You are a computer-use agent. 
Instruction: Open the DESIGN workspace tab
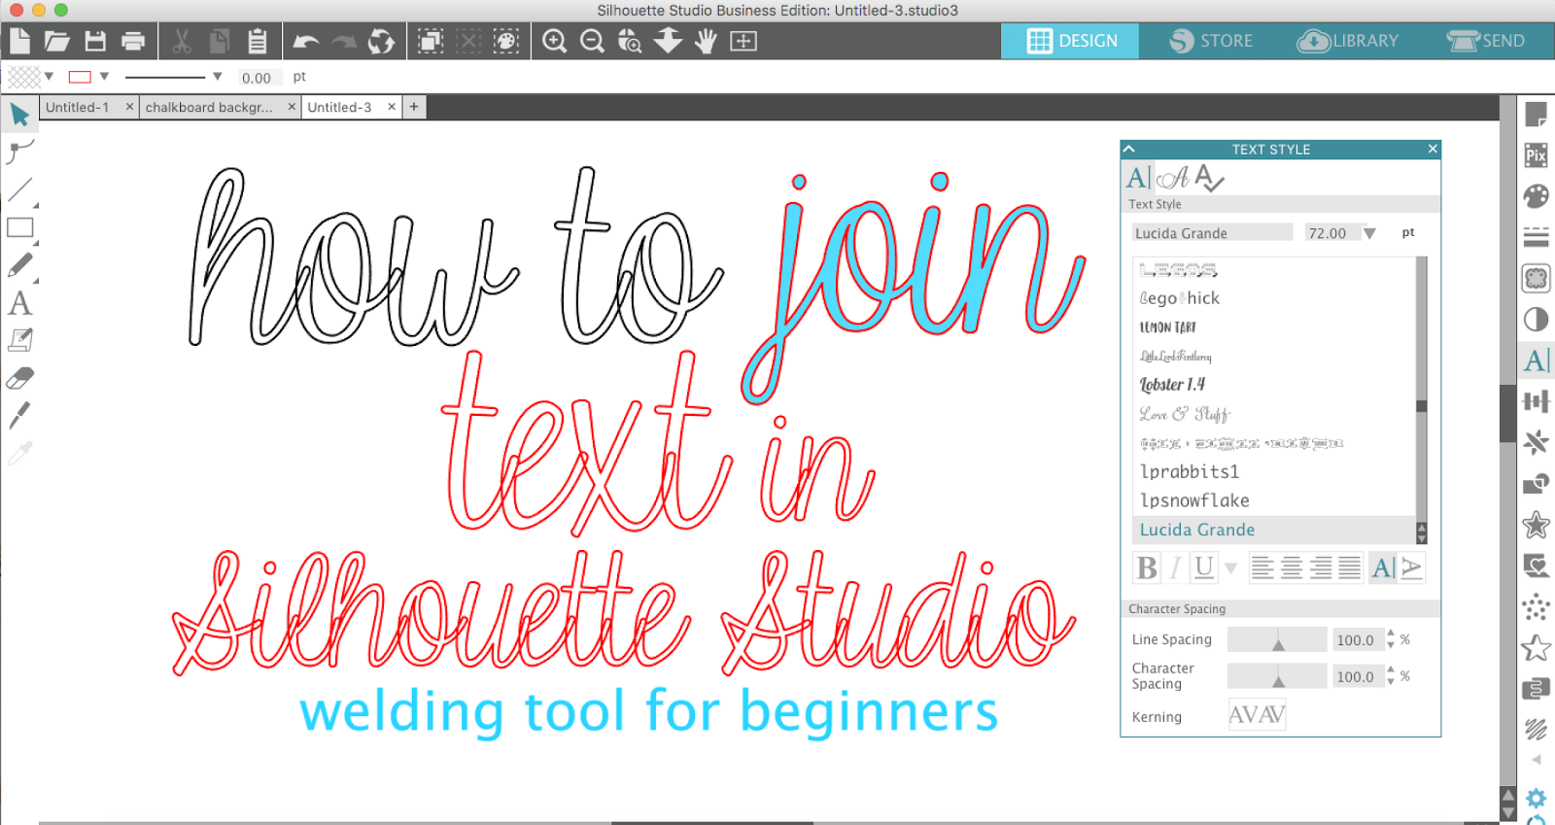[x=1070, y=41]
